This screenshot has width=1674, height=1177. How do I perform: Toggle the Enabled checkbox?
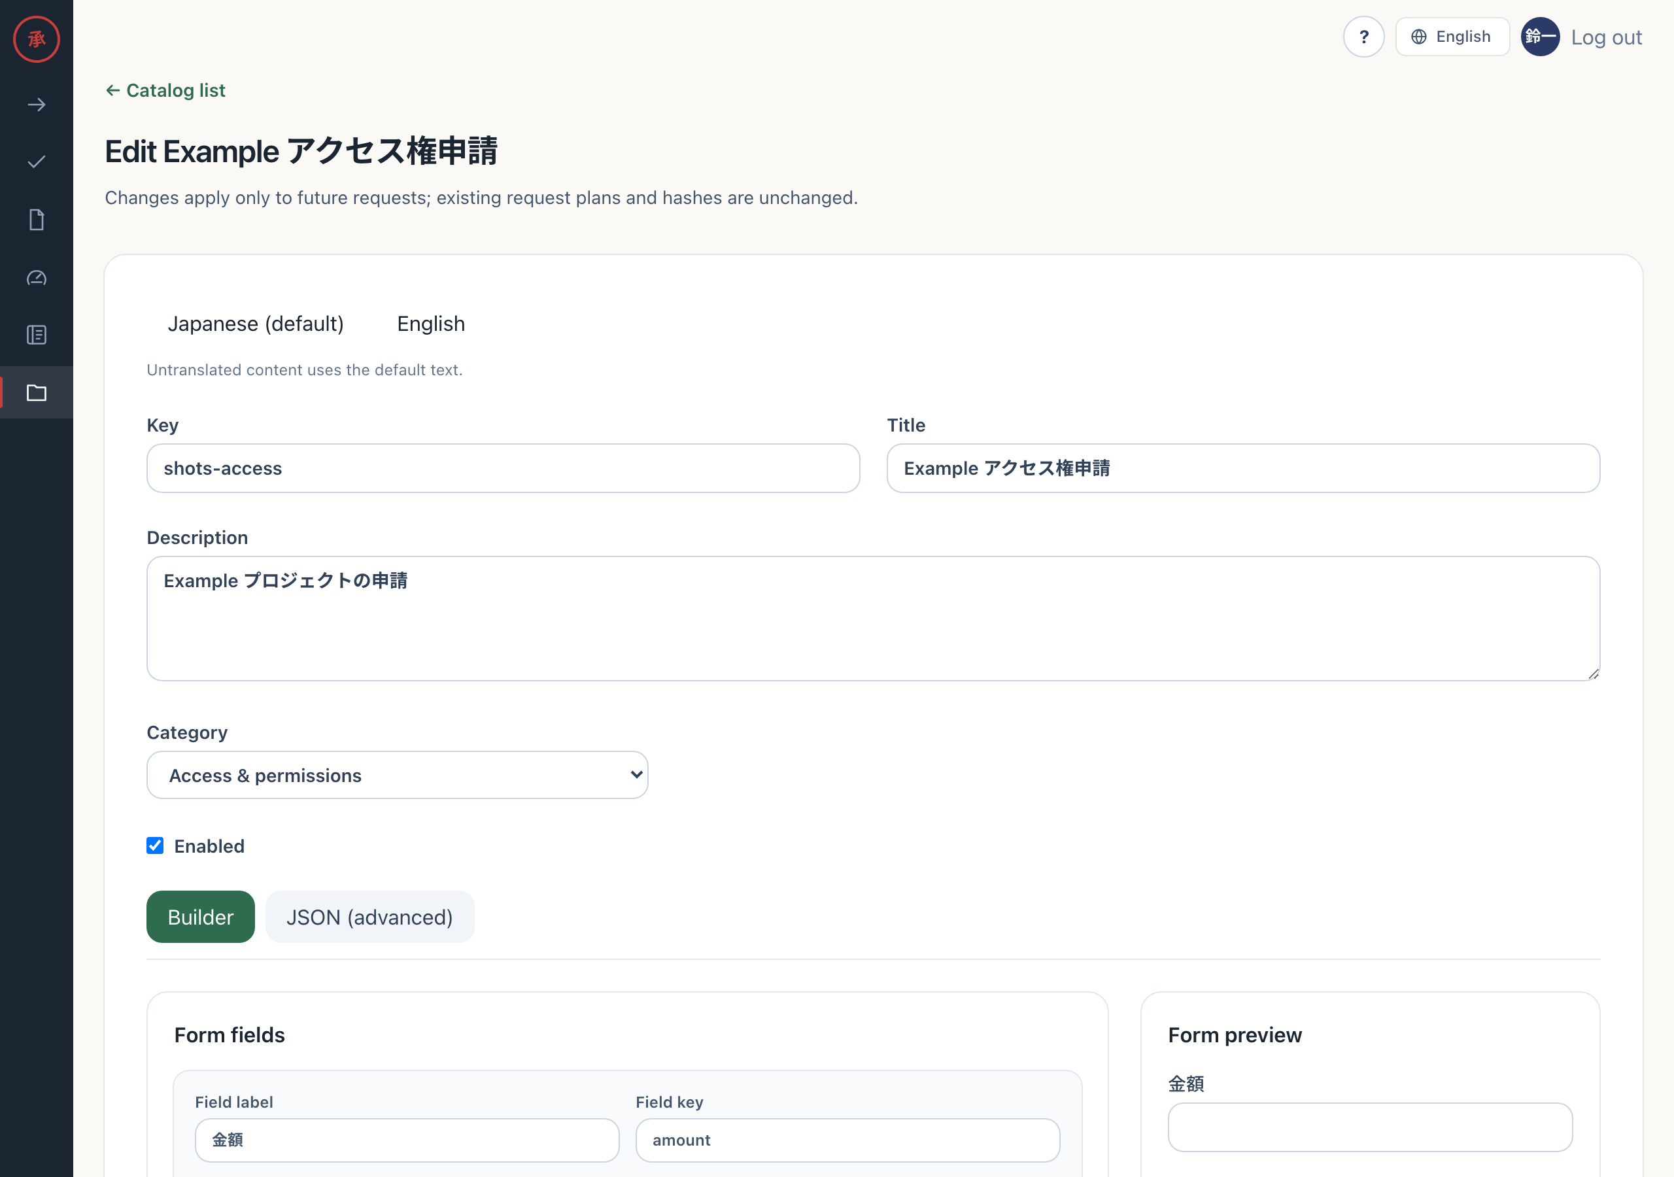(x=154, y=845)
